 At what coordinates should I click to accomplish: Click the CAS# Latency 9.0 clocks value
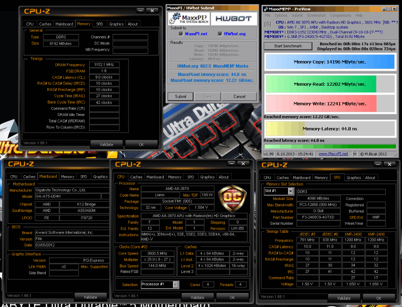coord(104,77)
